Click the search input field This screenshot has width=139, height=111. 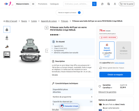click(x=78, y=4)
